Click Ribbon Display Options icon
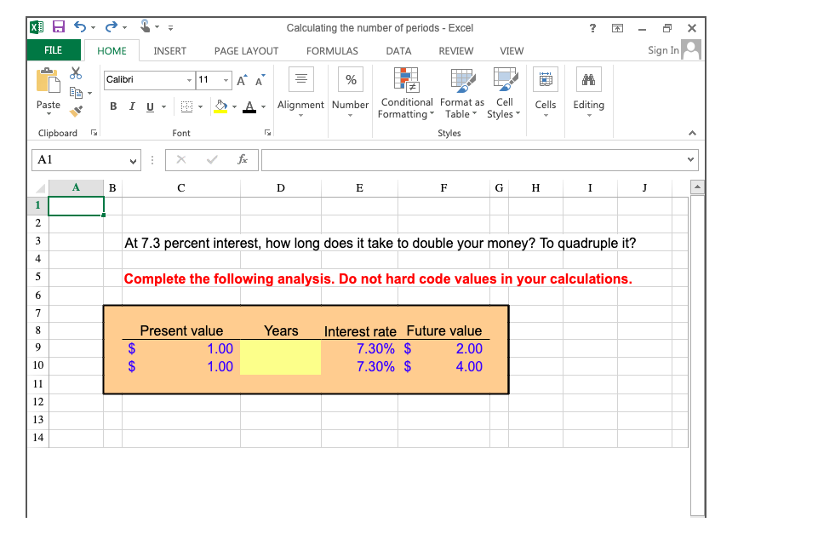 click(617, 28)
